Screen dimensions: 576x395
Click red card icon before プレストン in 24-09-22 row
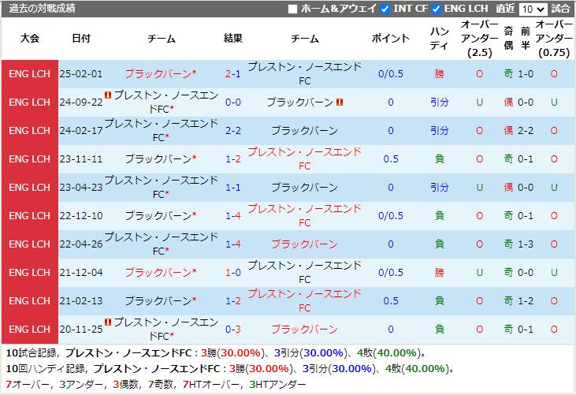tap(108, 95)
